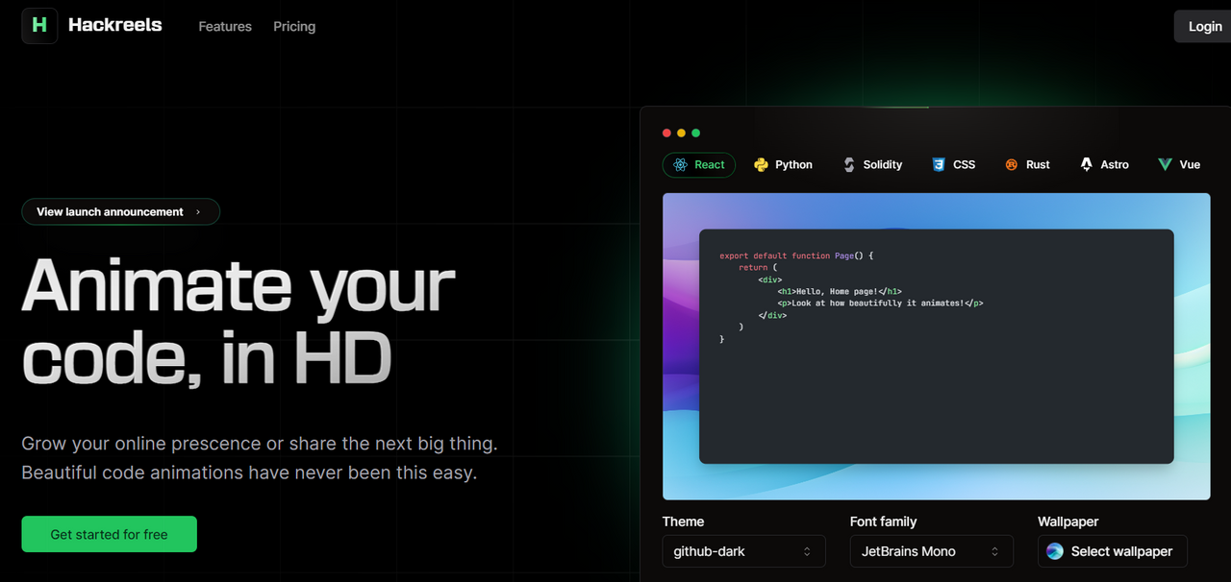The height and width of the screenshot is (582, 1231).
Task: Click the Select wallpaper button
Action: (1112, 551)
